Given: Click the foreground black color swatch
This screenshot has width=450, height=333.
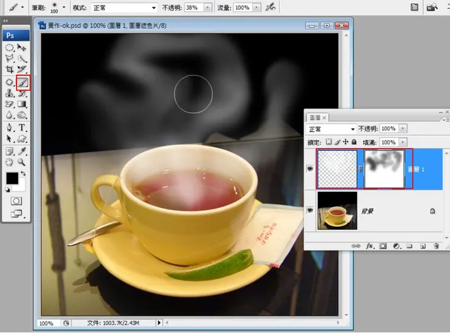Looking at the screenshot, I should 12,178.
